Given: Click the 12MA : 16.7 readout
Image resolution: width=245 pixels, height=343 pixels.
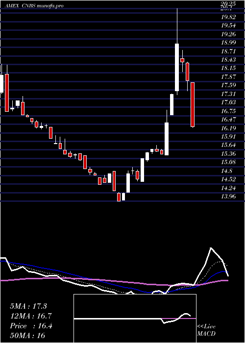Looking at the screenshot, I should click(x=31, y=316).
